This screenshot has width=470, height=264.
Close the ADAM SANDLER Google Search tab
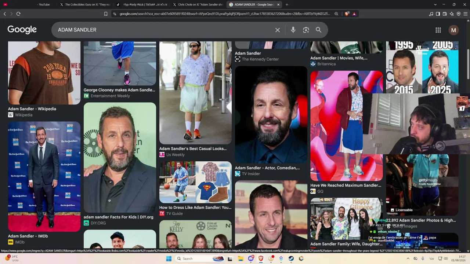278,4
